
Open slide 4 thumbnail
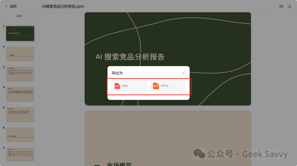point(20,94)
